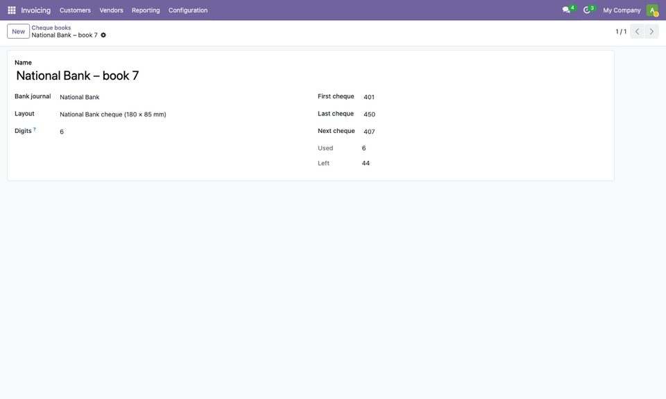Open the apps grid home menu

[x=12, y=10]
